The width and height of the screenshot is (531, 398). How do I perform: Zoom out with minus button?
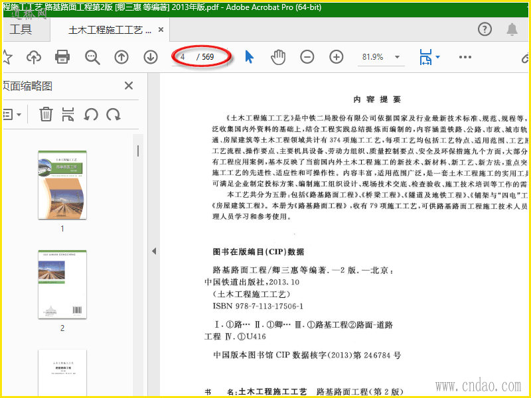(307, 57)
